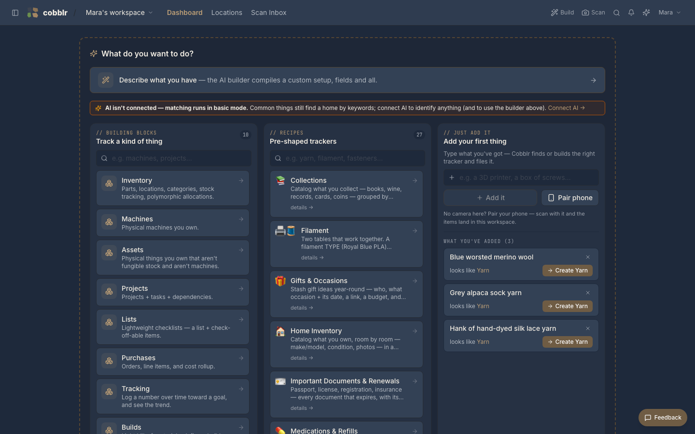
Task: Click the arrow on the AI builder banner
Action: pos(594,81)
